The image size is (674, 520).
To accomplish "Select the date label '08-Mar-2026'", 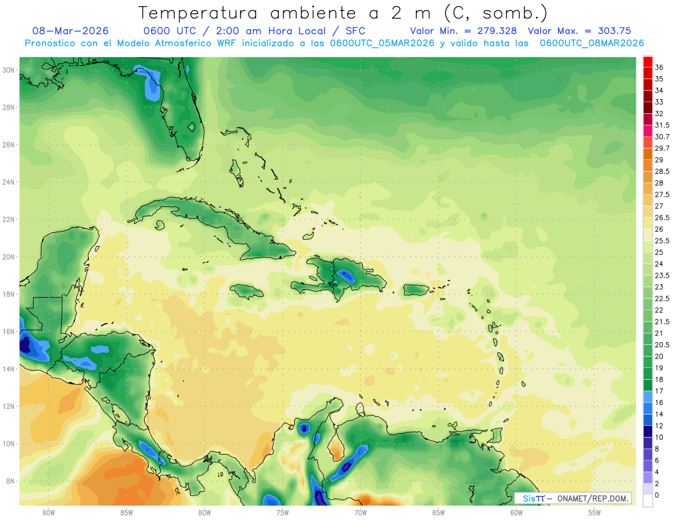I will tap(71, 31).
